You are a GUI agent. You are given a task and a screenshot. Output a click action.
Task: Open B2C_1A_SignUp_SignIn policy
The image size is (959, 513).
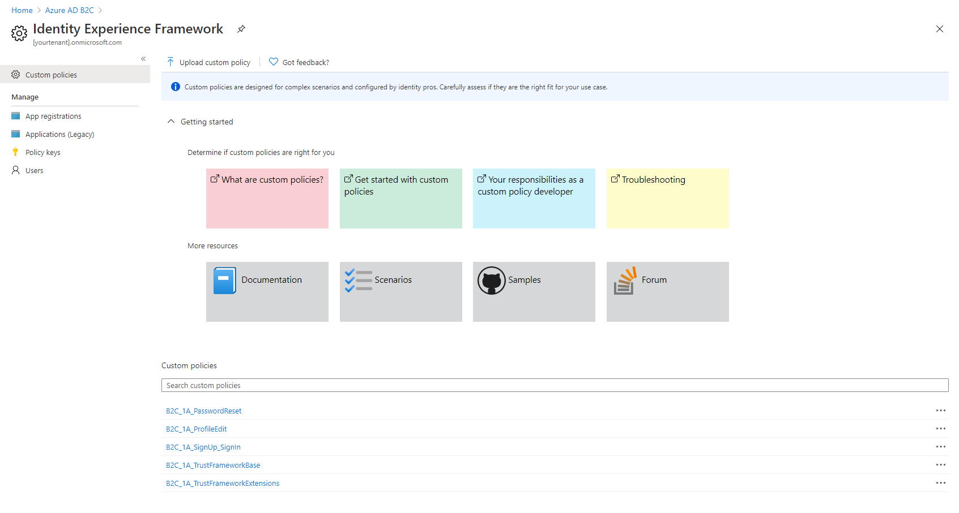(x=203, y=447)
